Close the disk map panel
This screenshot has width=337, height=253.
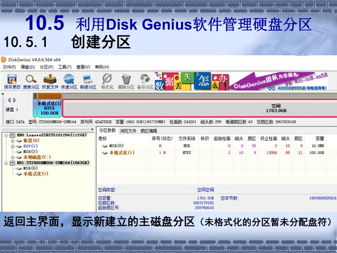click(x=3, y=94)
